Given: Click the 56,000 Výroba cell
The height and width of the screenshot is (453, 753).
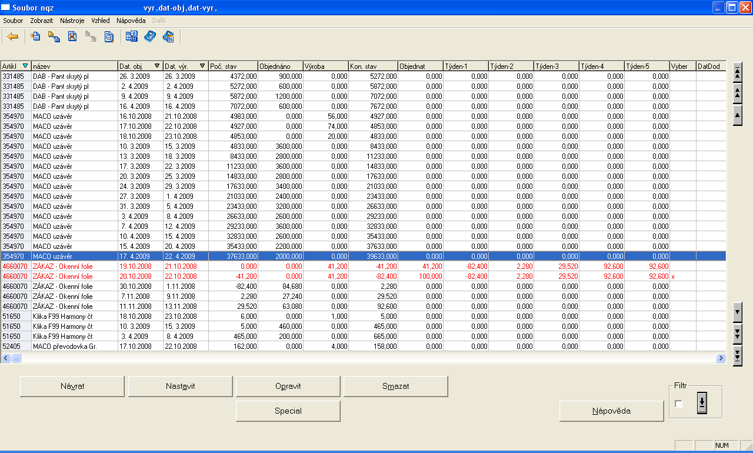Looking at the screenshot, I should click(325, 116).
